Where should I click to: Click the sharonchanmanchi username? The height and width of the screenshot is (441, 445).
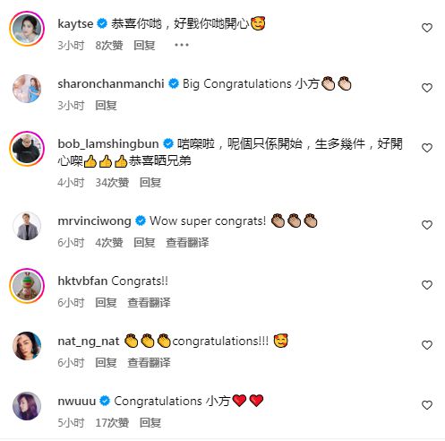[111, 83]
